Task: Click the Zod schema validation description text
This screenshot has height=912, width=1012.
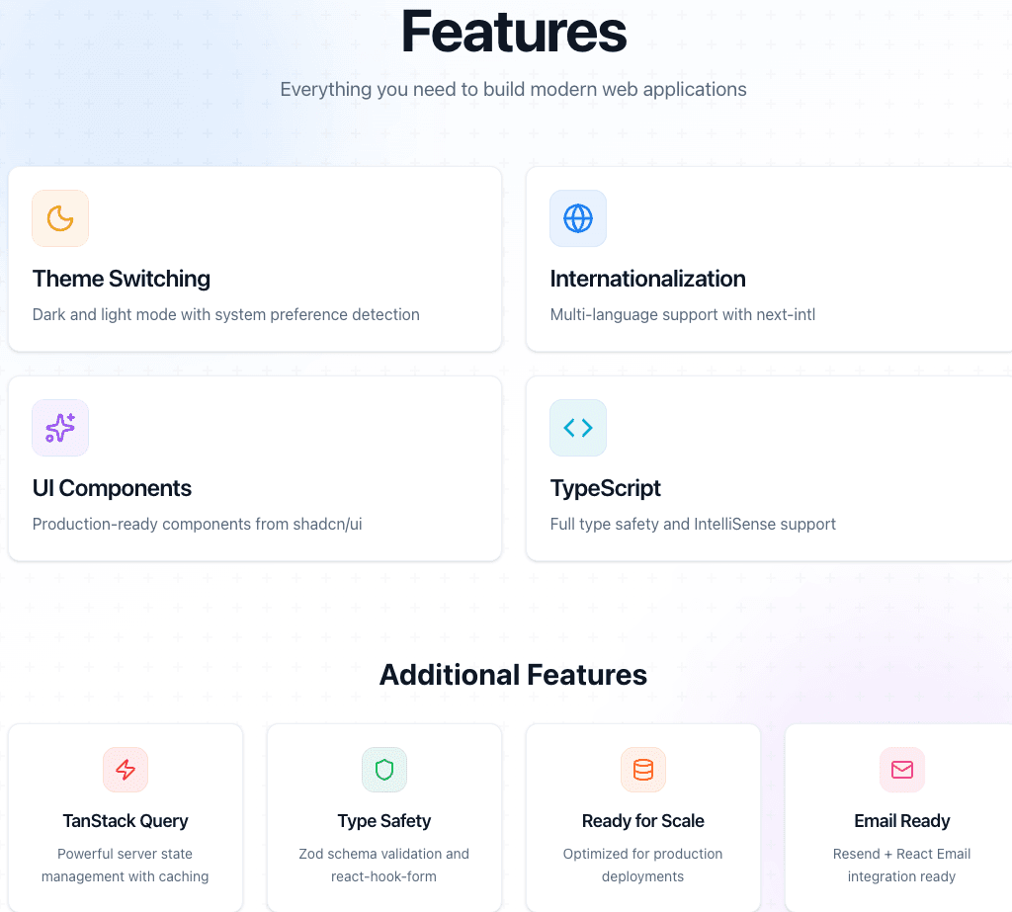Action: coord(384,865)
